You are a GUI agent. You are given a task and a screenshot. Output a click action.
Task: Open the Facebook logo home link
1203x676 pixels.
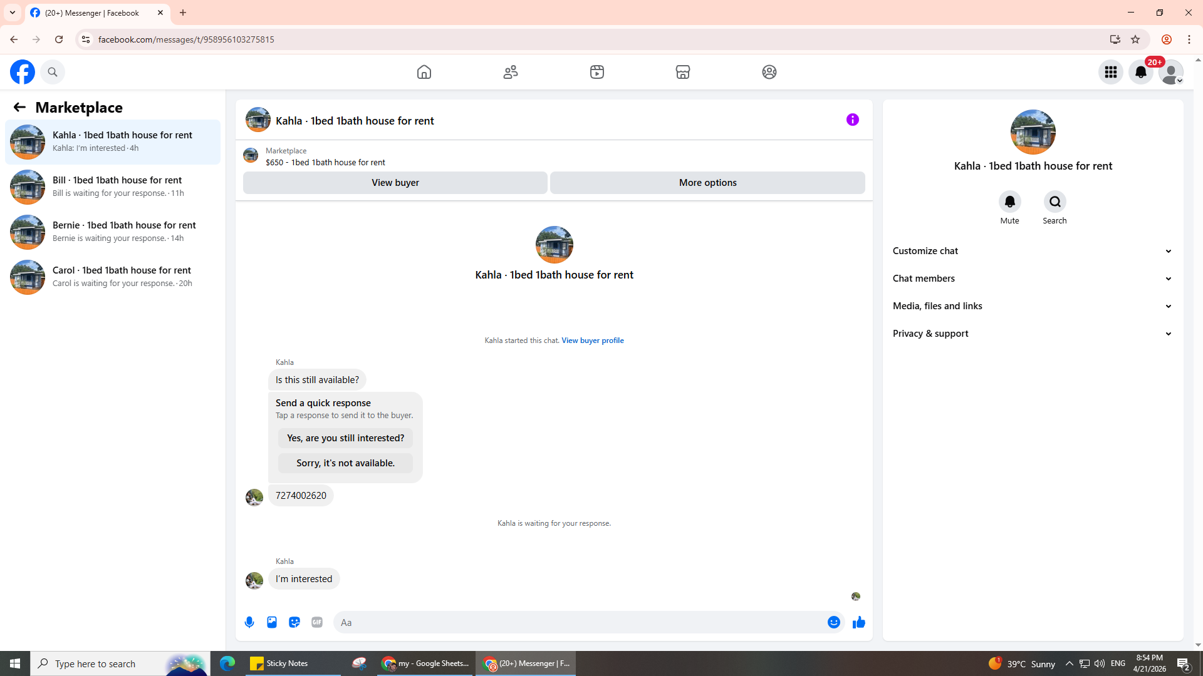tap(23, 72)
